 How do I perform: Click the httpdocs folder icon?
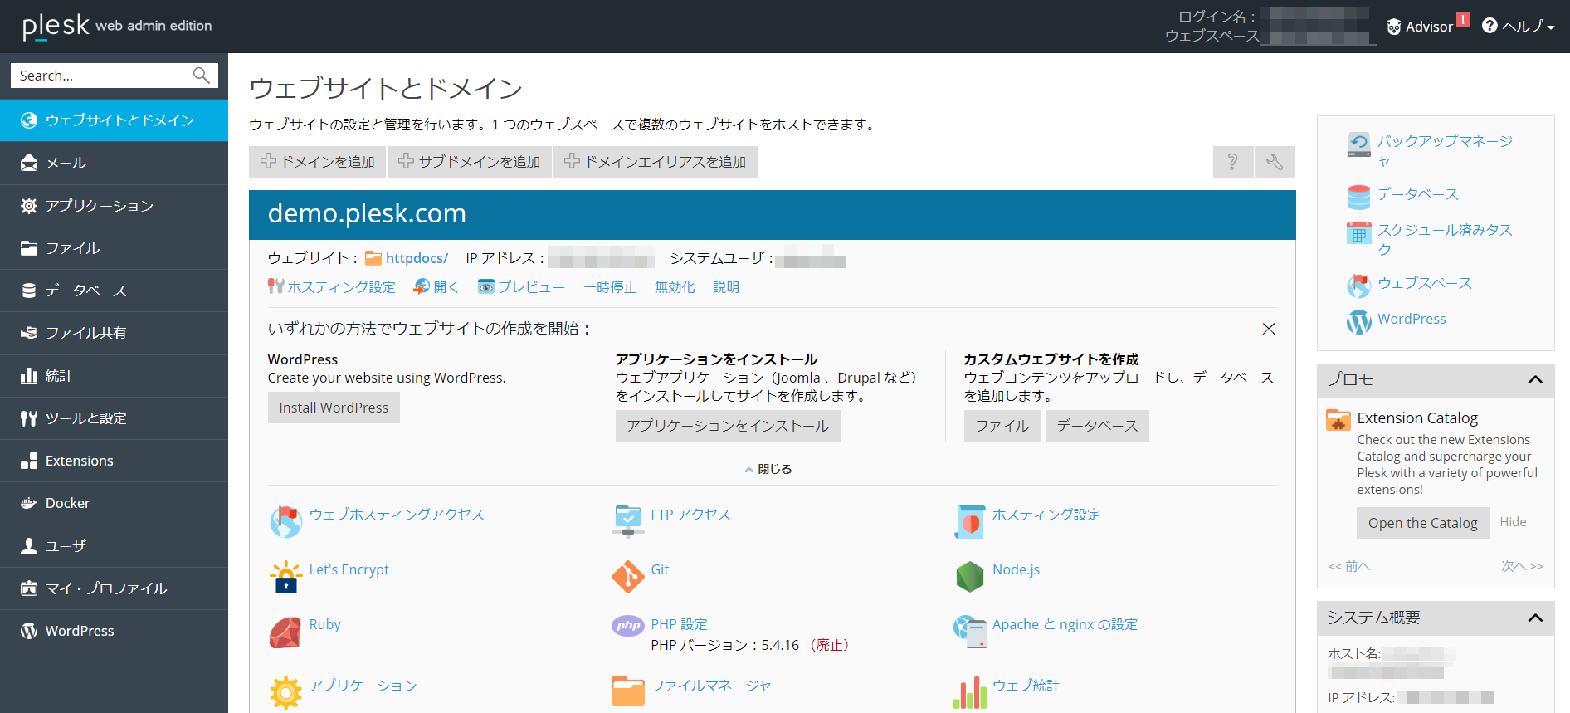[373, 258]
